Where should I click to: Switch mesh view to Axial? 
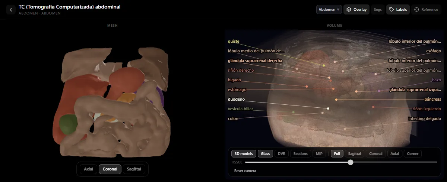pos(88,169)
